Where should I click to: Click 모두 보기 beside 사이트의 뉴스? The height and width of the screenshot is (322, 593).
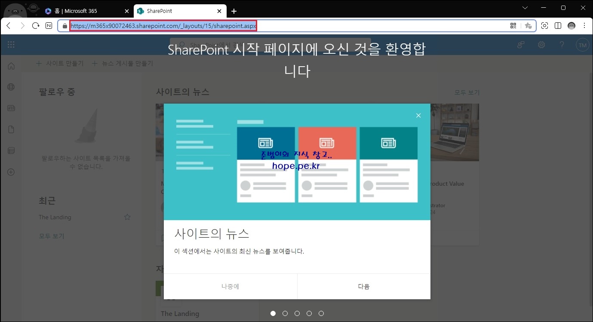coord(467,92)
